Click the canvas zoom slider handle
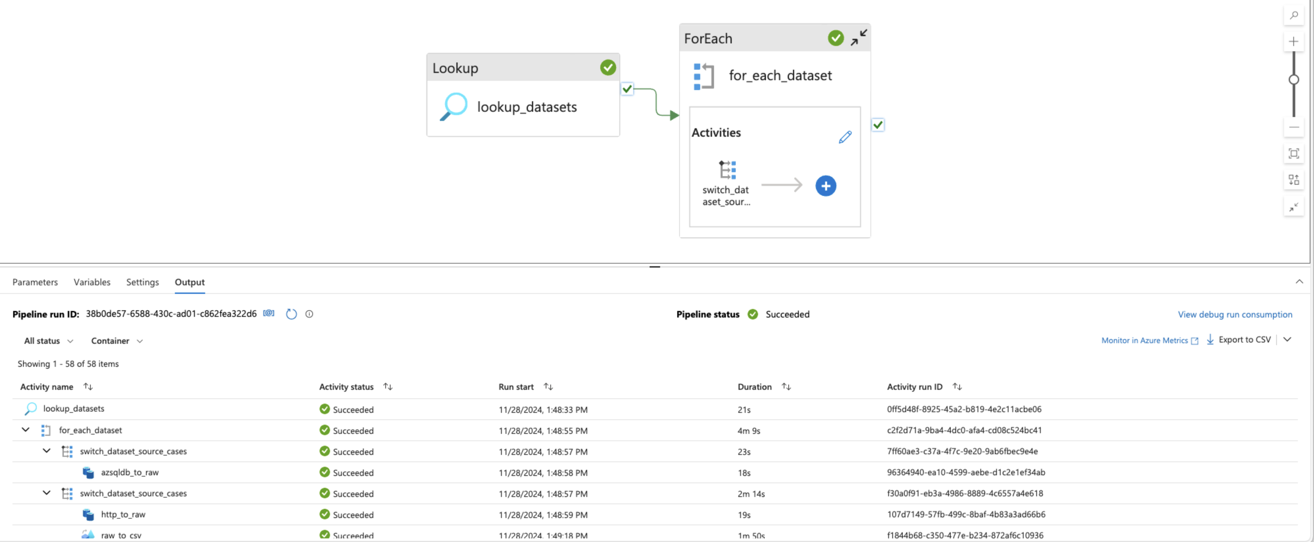The width and height of the screenshot is (1314, 542). pos(1294,80)
